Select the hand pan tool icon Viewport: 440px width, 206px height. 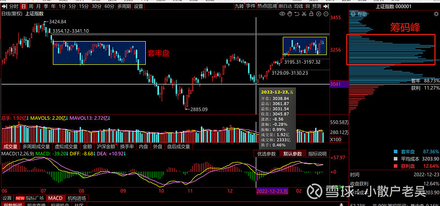pos(290,14)
